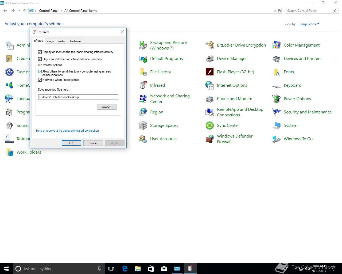342x274 pixels.
Task: Click OK in the Infrared dialog
Action: click(x=71, y=143)
